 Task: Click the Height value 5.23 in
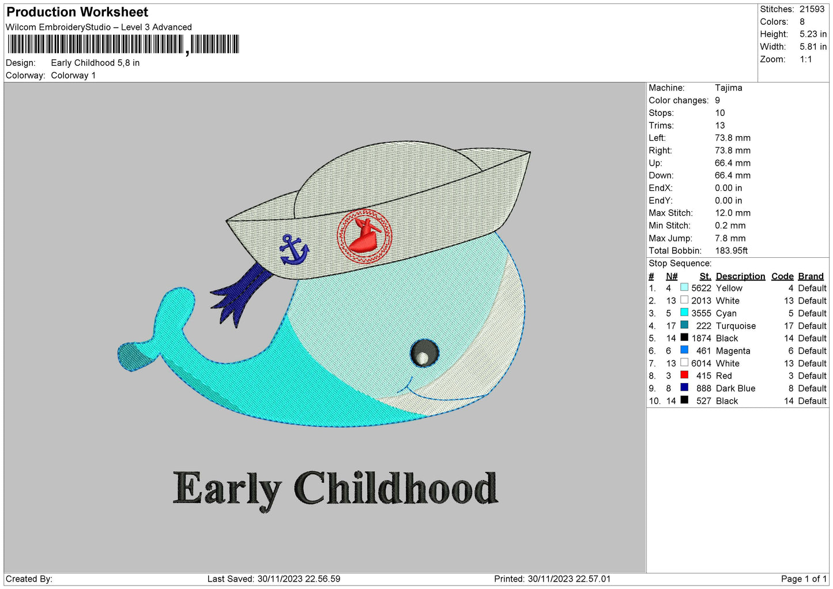click(813, 35)
